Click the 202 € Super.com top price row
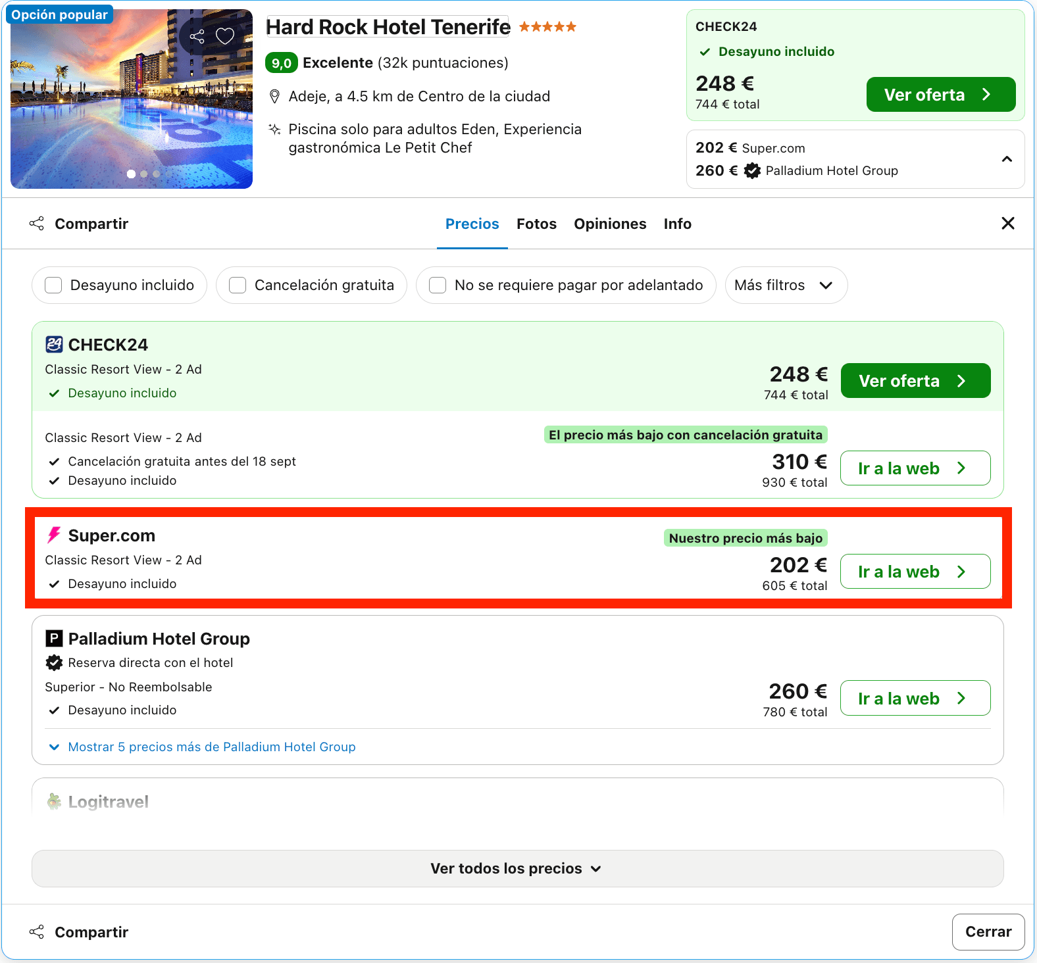 point(751,148)
